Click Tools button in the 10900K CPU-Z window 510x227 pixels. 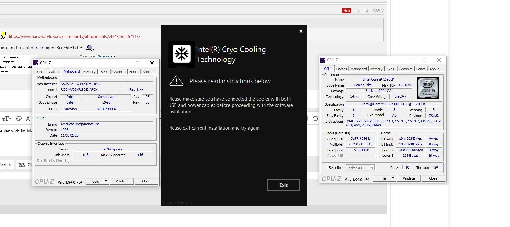click(x=382, y=178)
